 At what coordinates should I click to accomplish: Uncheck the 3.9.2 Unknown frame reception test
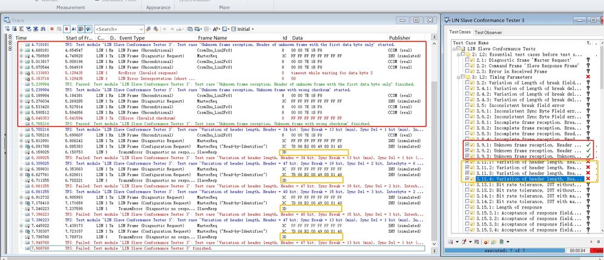[x=467, y=151]
